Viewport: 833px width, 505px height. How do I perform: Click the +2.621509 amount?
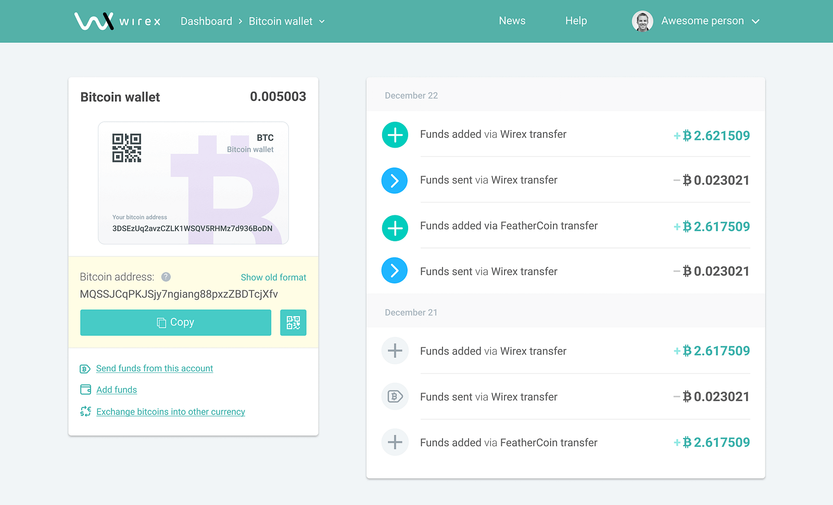(x=712, y=136)
